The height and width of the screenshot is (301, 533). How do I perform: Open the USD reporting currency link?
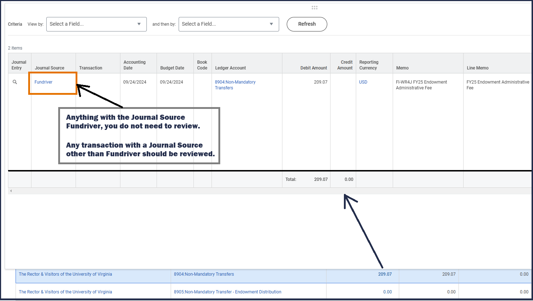pyautogui.click(x=363, y=82)
